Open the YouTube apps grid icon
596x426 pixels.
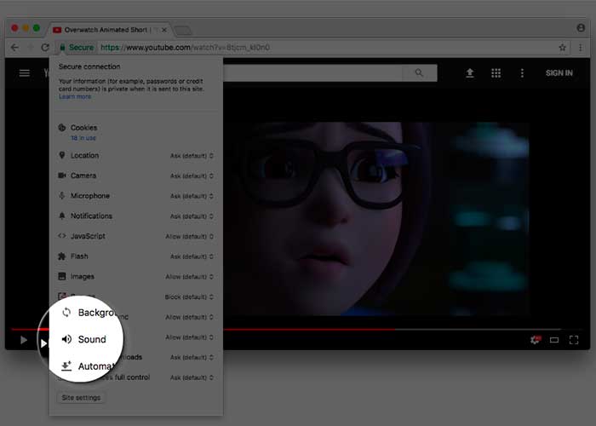pos(496,73)
